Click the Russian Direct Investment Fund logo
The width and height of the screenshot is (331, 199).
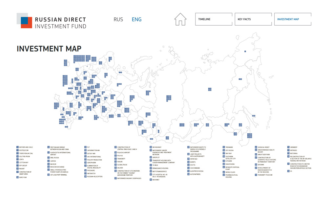click(x=51, y=21)
